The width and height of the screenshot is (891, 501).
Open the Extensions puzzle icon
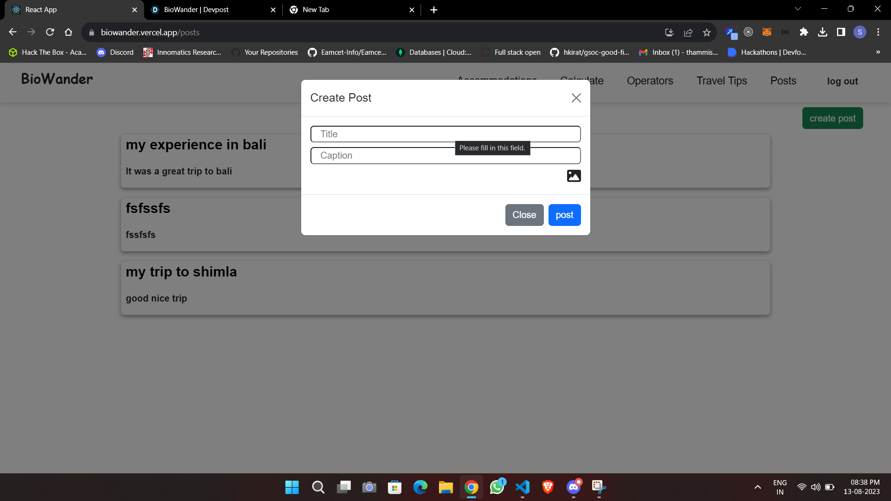(804, 32)
